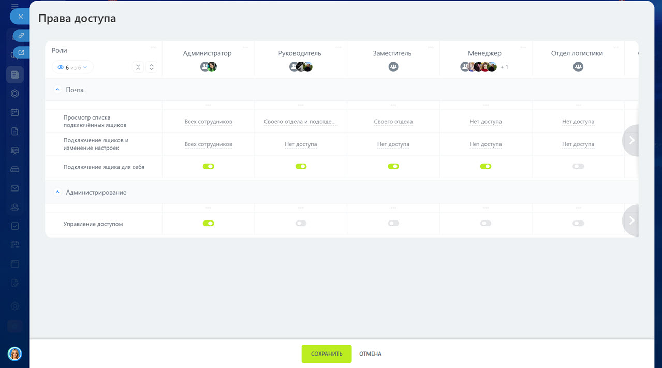Viewport: 662px width, 368px height.
Task: Disable self mailbox connection for Администратор
Action: [x=208, y=167]
